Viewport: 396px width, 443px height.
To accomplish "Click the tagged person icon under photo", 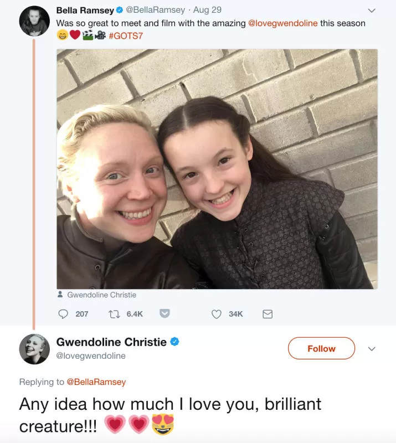I will (61, 295).
